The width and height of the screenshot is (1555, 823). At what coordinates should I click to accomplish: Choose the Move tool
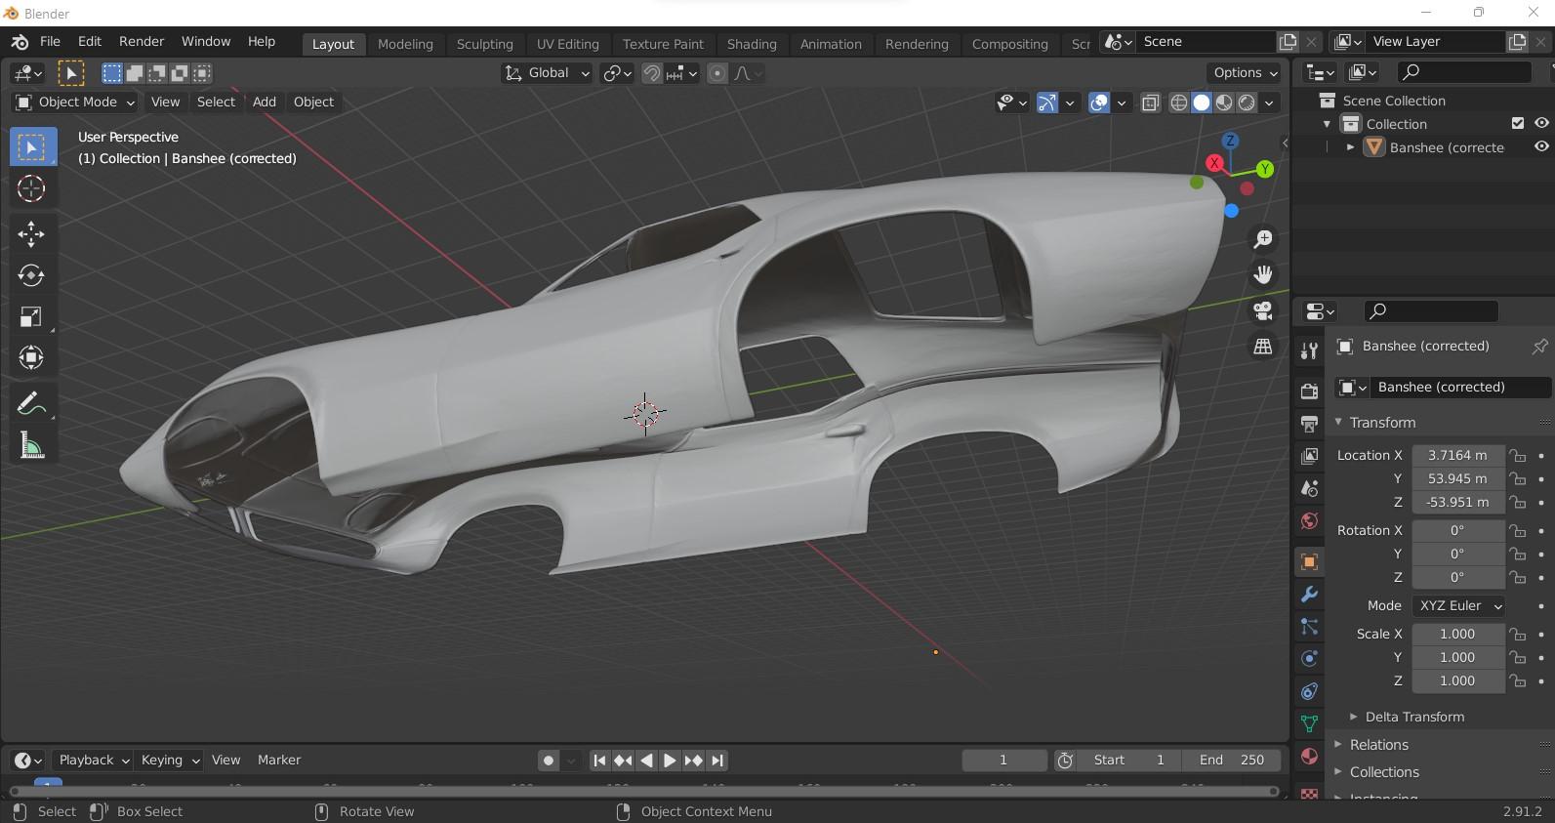click(x=31, y=233)
